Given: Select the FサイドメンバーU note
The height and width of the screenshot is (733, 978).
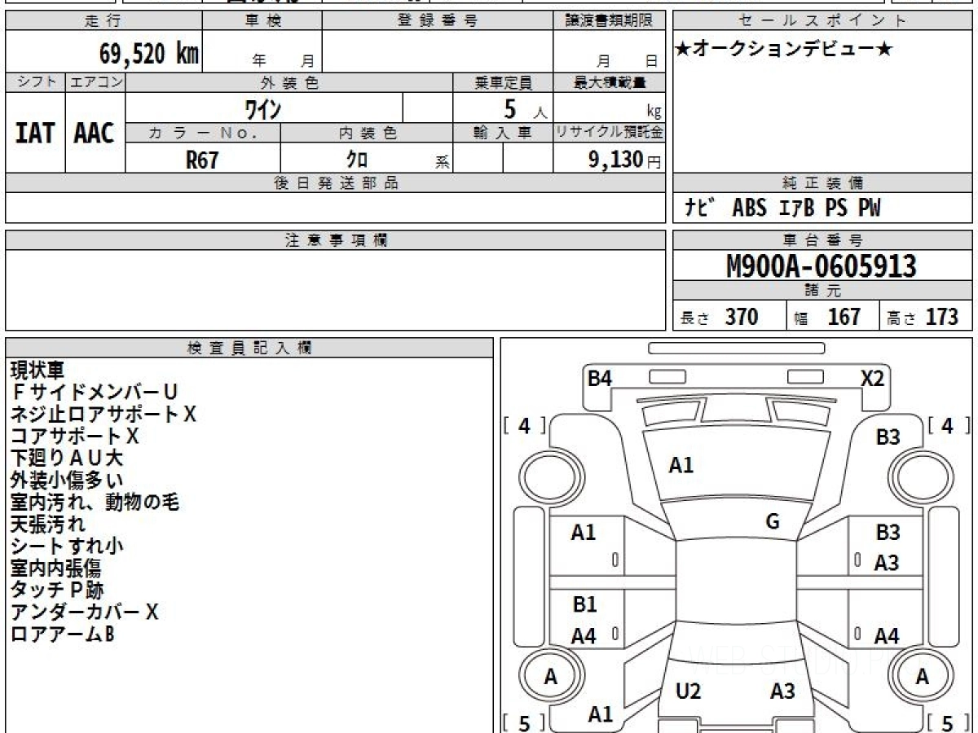Looking at the screenshot, I should (x=94, y=392).
